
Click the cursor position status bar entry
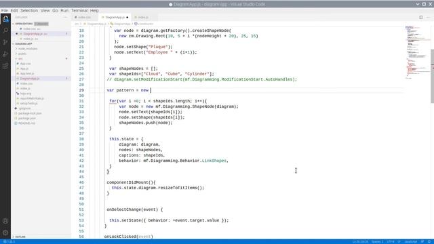(x=360, y=242)
